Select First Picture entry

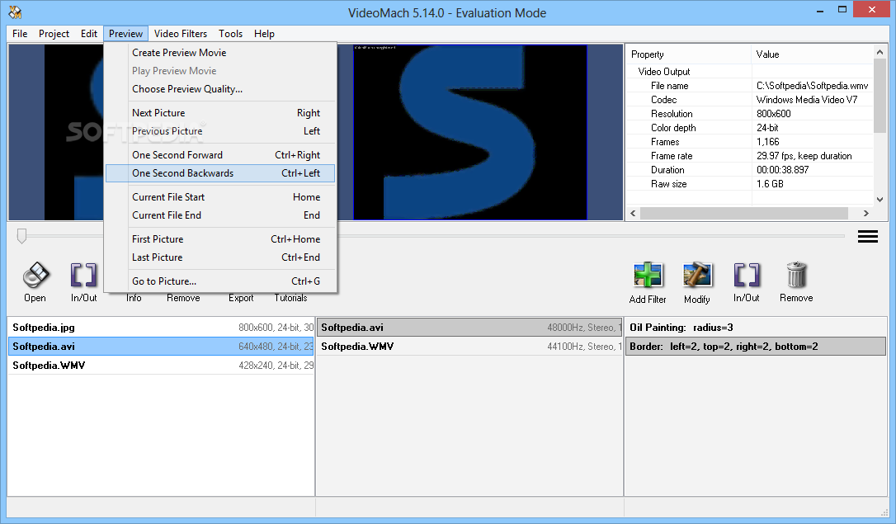click(220, 239)
